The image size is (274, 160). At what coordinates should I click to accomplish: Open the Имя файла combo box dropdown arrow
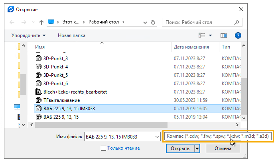coord(156,137)
